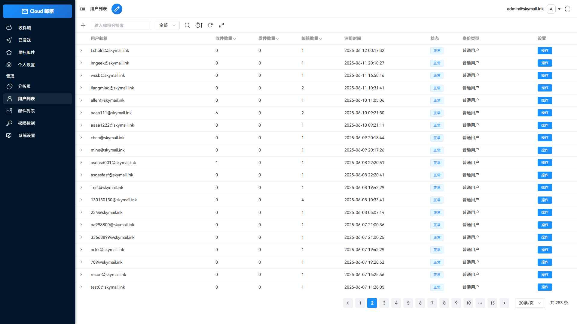
Task: Click the fullscreen expand icon in toolbar
Action: coord(222,25)
